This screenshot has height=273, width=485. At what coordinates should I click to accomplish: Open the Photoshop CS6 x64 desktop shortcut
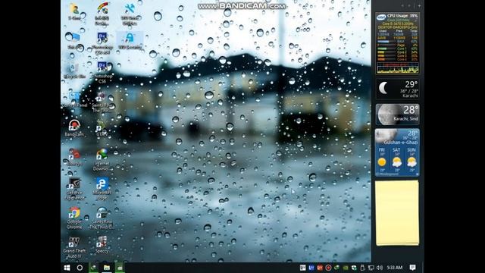(102, 43)
